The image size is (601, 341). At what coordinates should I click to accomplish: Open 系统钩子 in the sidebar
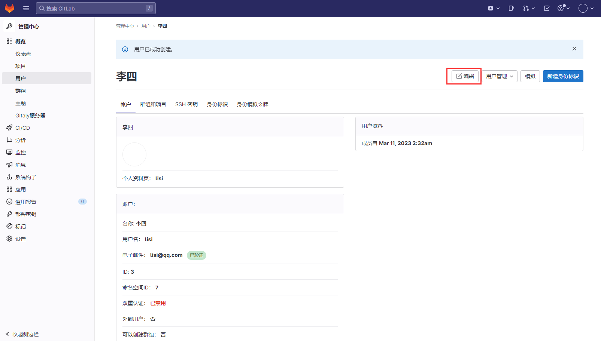pos(25,177)
